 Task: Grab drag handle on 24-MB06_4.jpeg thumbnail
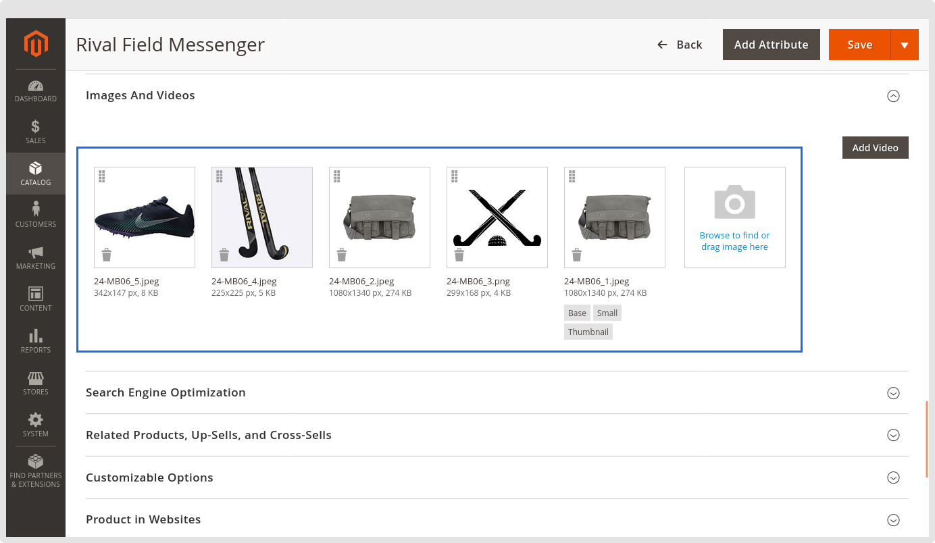click(219, 176)
